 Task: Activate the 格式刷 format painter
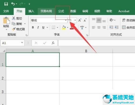coord(18,29)
